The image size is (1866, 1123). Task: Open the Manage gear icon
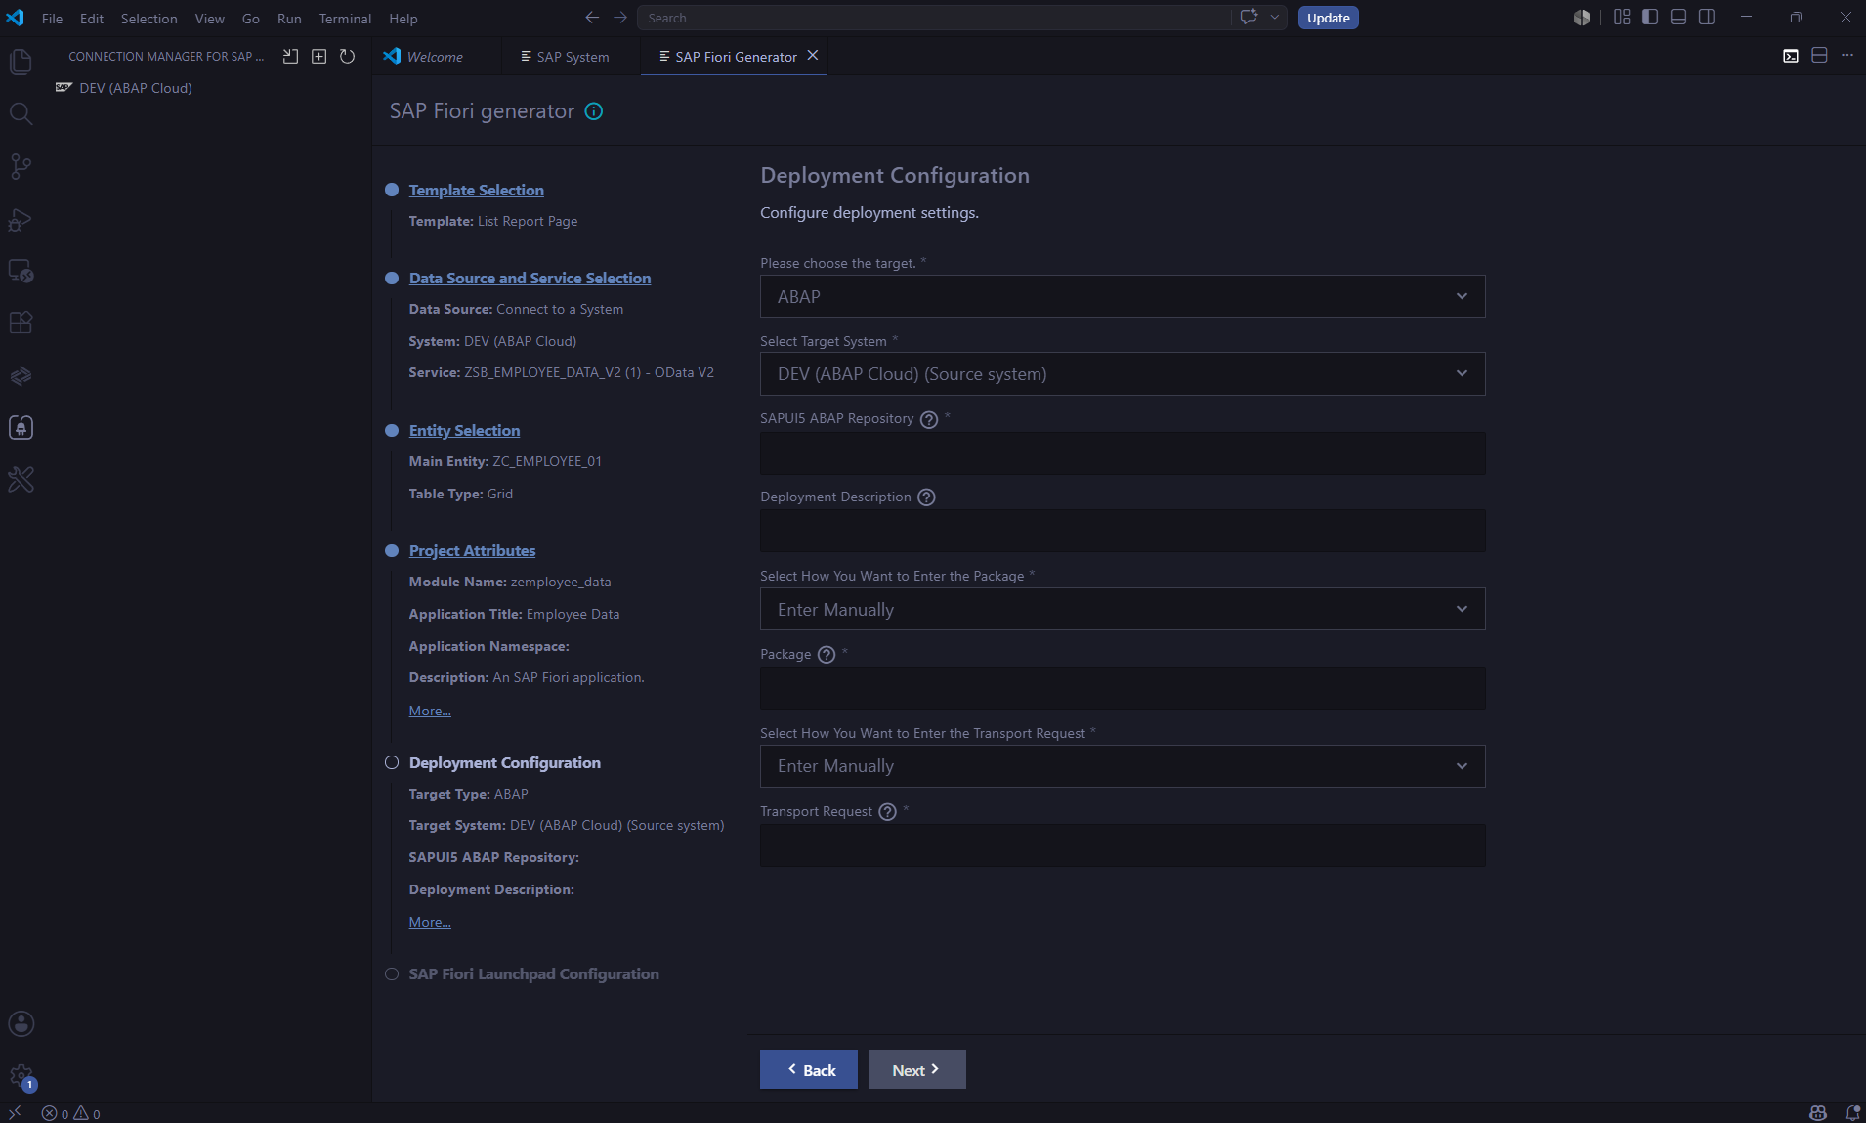tap(21, 1076)
